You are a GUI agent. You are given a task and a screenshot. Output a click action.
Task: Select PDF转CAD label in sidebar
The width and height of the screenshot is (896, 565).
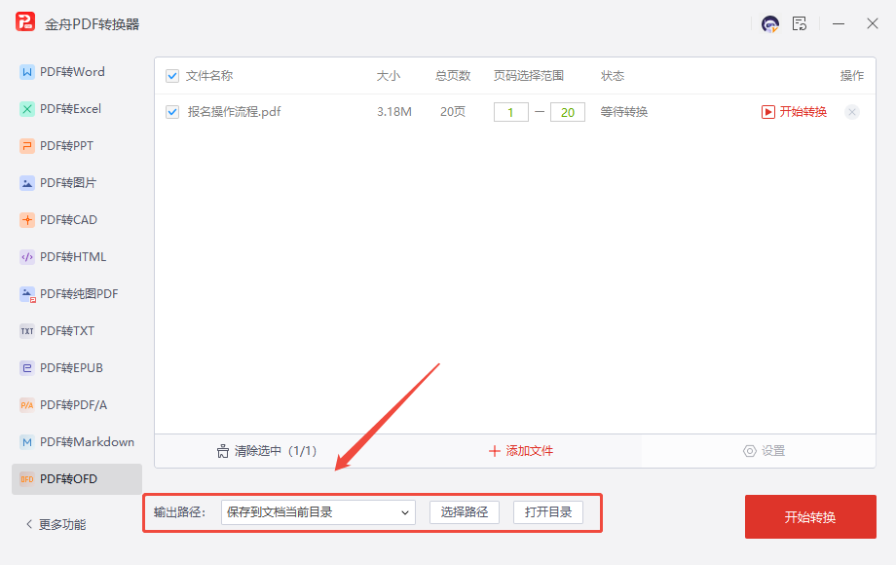coord(68,220)
